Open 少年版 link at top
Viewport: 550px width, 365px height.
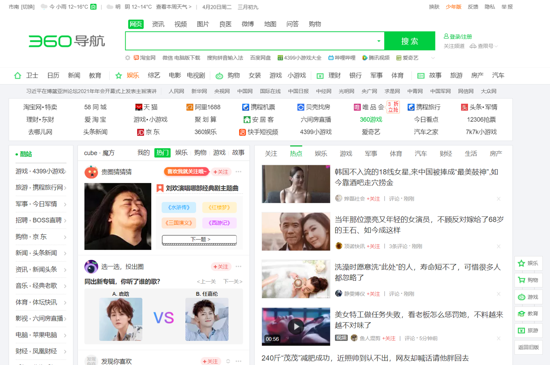(x=454, y=7)
